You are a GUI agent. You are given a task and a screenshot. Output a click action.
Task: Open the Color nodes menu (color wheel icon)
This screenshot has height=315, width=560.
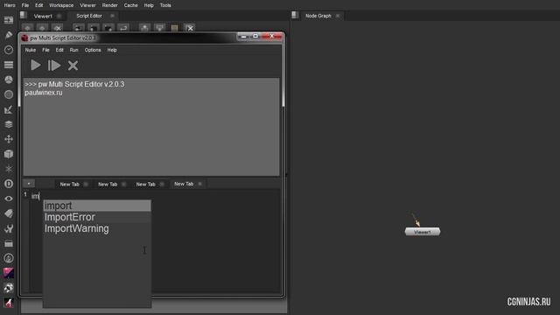tap(9, 80)
